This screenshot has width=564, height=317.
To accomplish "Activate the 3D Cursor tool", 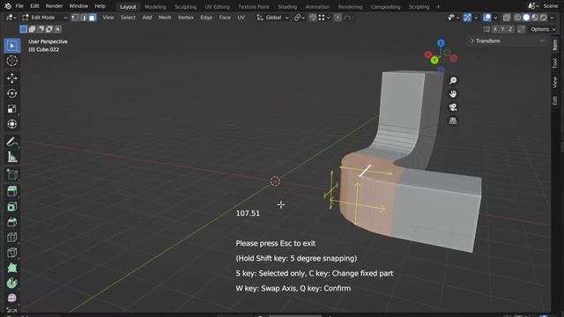I will 11,61.
